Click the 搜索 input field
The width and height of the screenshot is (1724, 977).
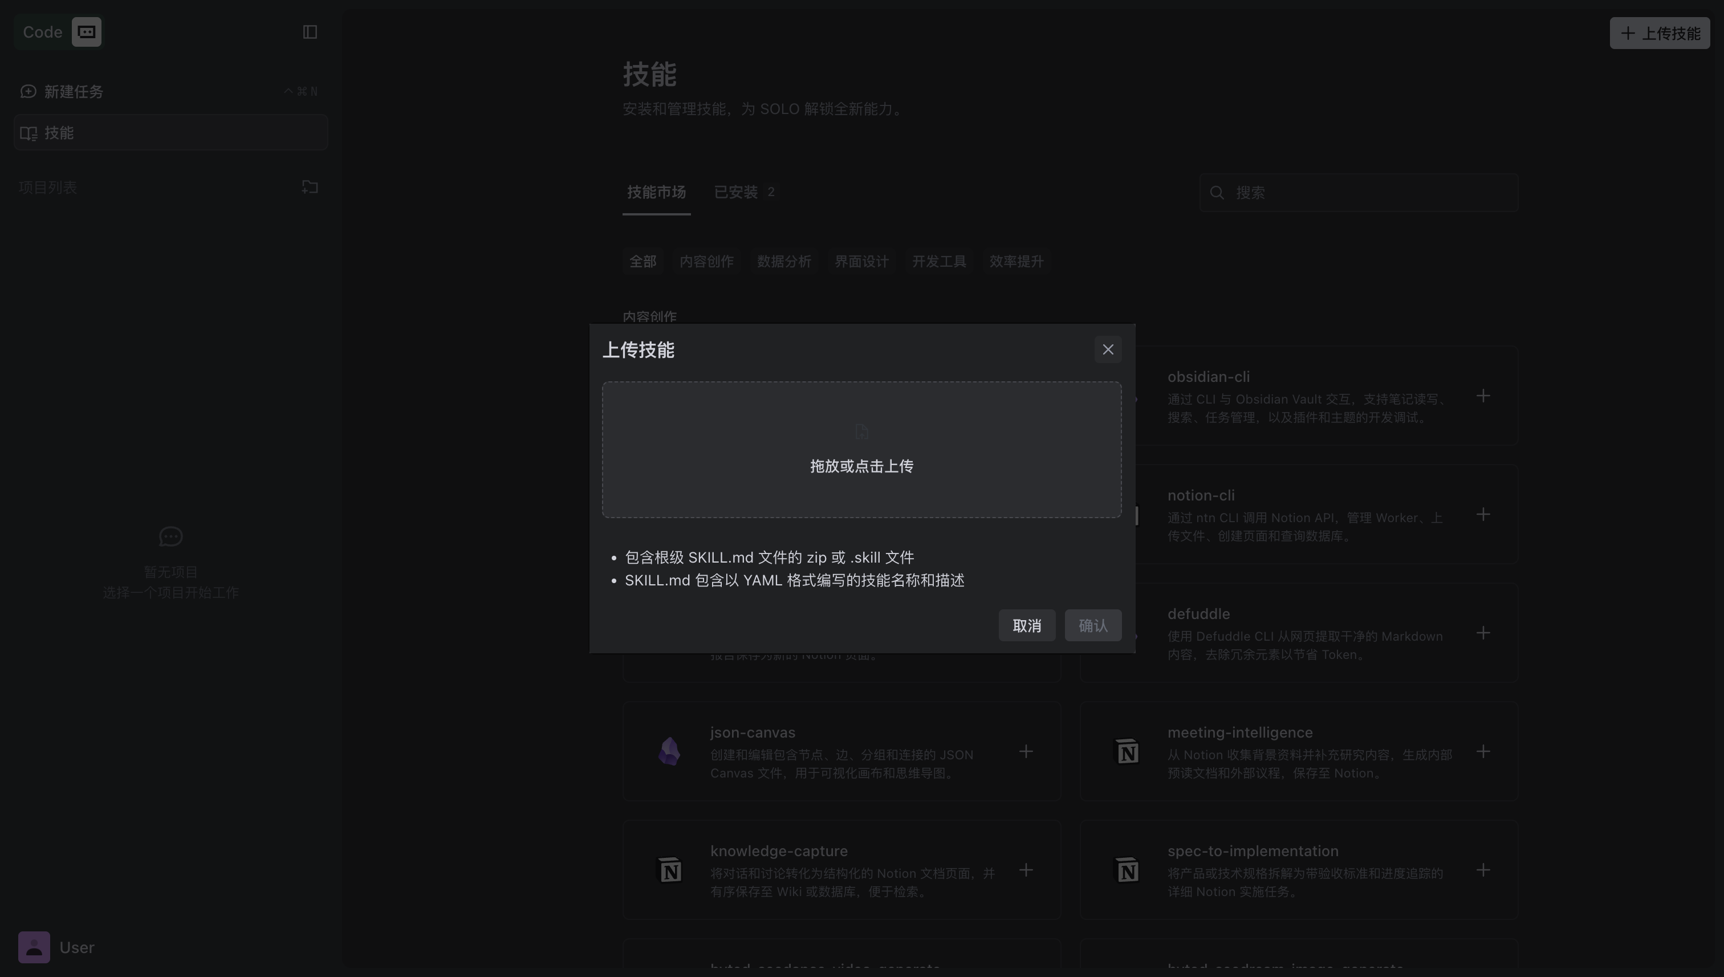coord(1359,193)
